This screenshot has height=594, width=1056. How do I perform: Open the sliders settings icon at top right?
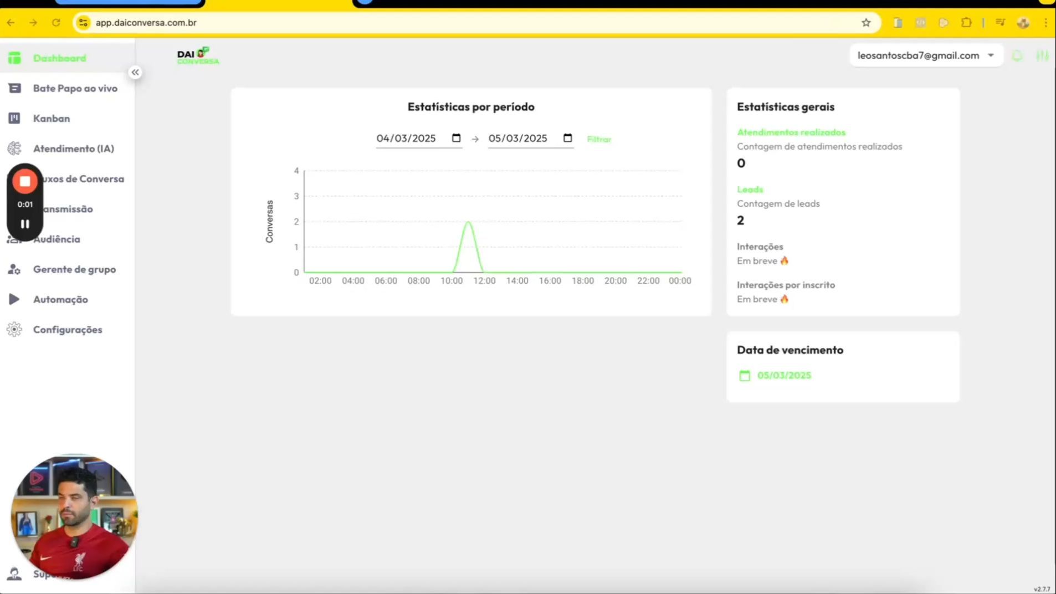[1042, 56]
